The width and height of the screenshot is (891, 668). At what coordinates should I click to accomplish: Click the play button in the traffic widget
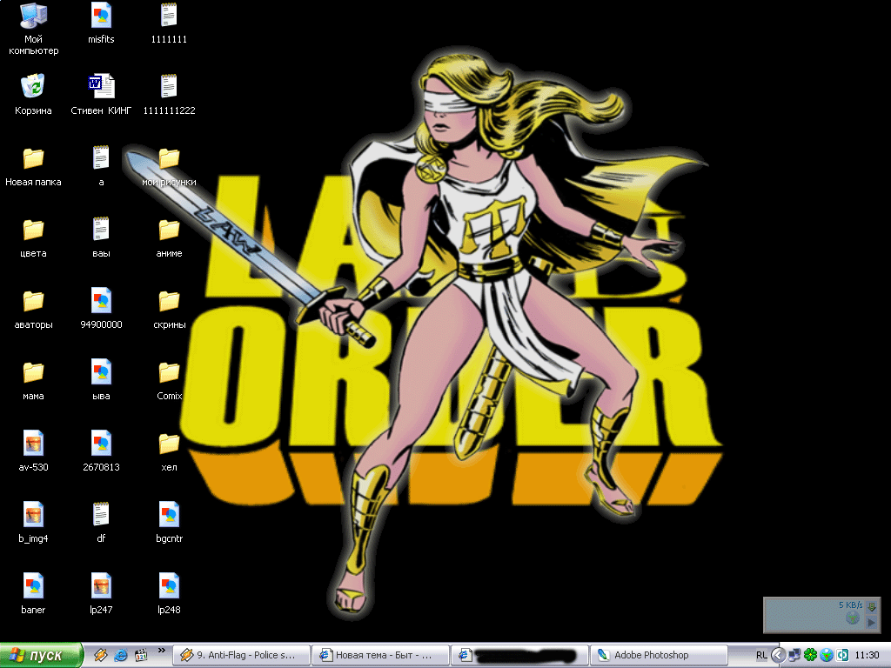pos(870,623)
